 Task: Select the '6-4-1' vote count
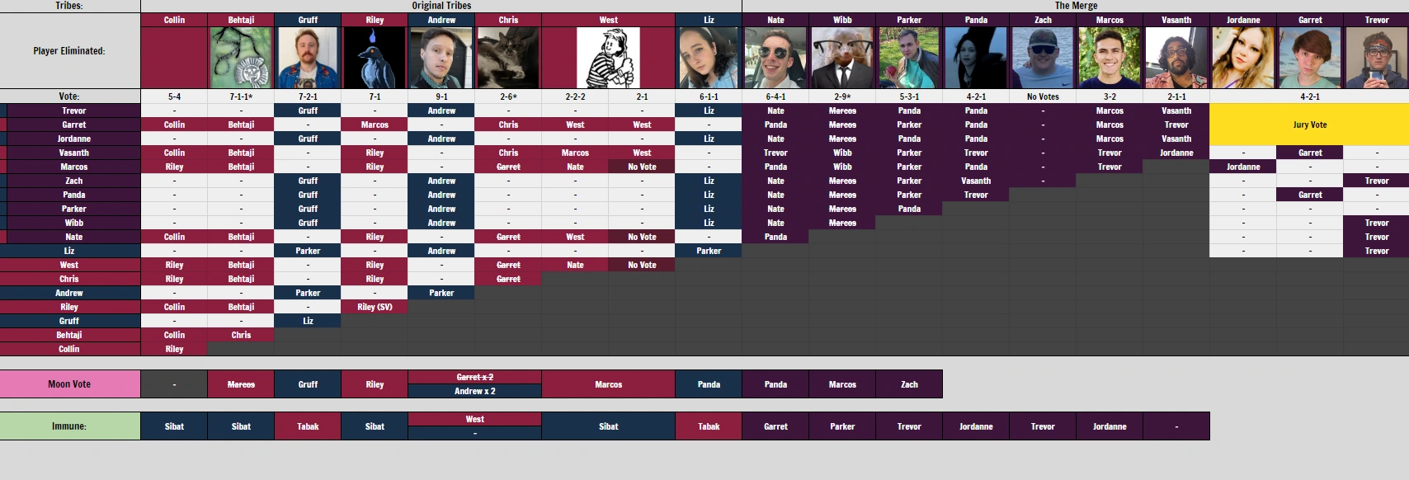pos(775,96)
